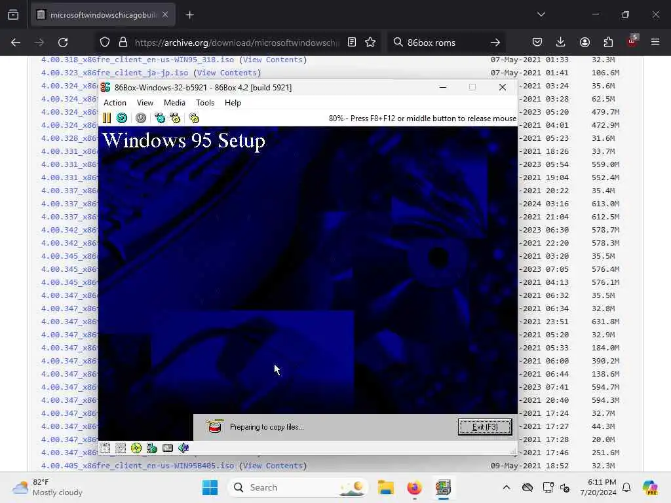Click the ACPI shutdown power icon
The image size is (671, 503).
[141, 118]
